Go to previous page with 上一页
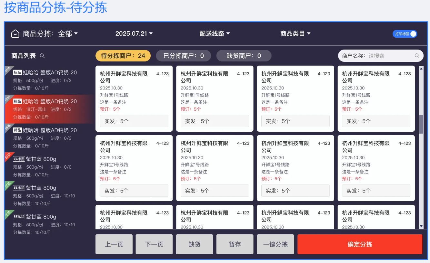Image resolution: width=430 pixels, height=263 pixels. coord(114,244)
